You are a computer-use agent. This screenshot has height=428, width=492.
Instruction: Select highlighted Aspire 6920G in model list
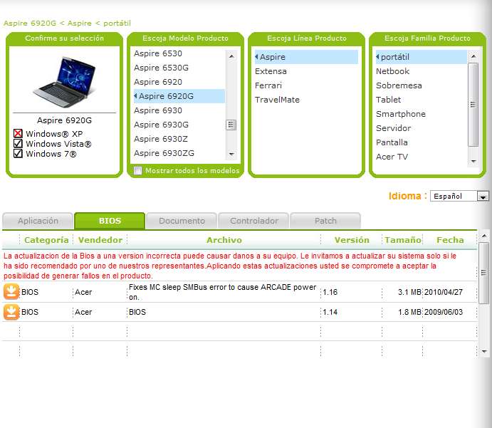coord(179,96)
